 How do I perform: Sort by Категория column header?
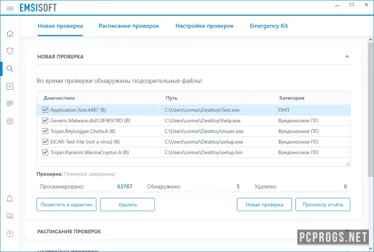coord(292,98)
